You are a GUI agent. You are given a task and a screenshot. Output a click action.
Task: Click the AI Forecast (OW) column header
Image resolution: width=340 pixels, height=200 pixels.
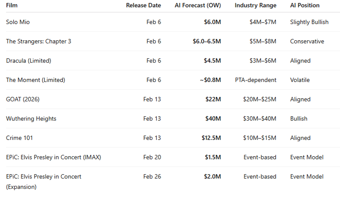click(x=198, y=5)
